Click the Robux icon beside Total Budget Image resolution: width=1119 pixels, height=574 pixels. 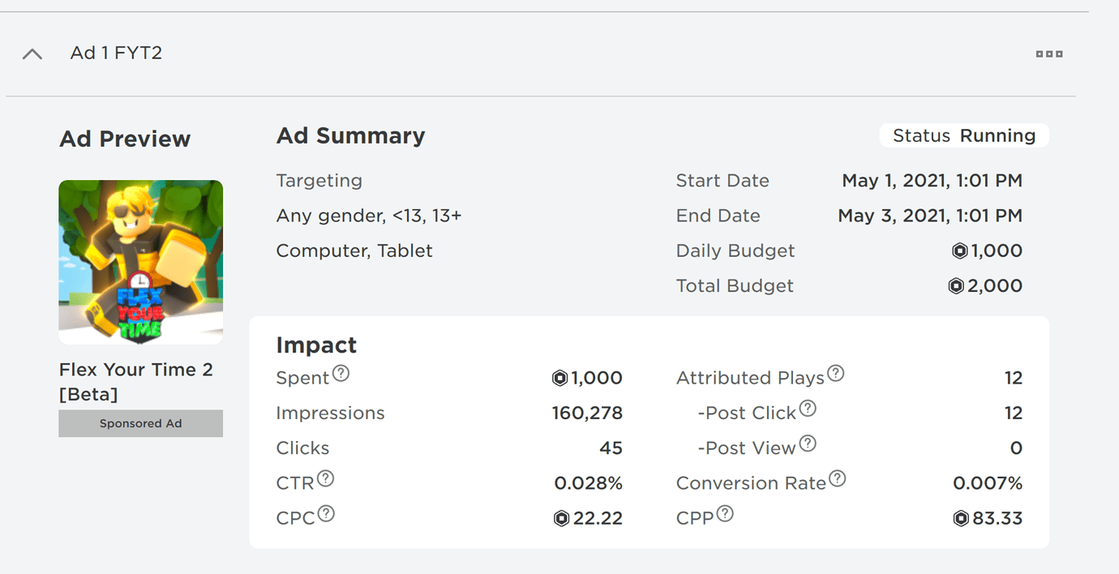click(x=956, y=286)
